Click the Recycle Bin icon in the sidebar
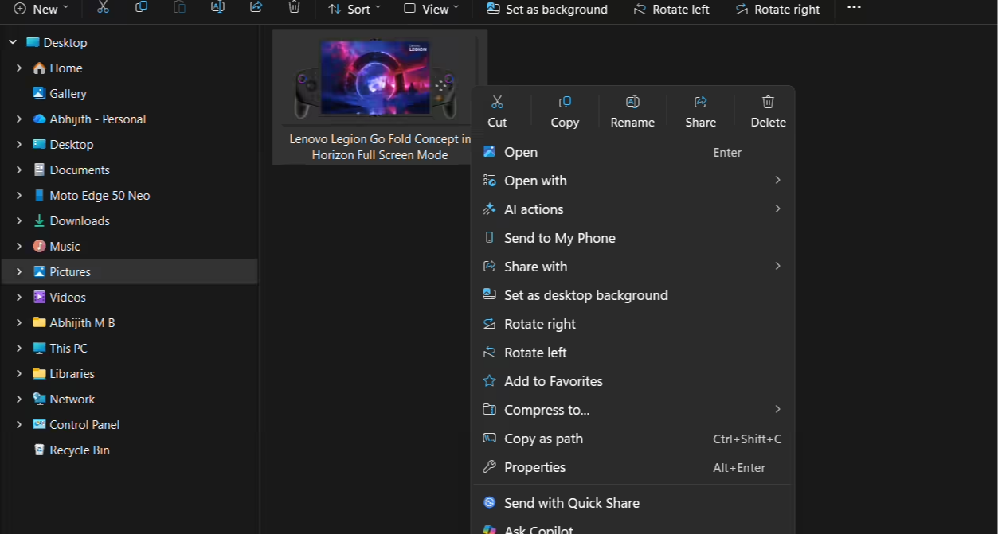998x534 pixels. coord(39,450)
